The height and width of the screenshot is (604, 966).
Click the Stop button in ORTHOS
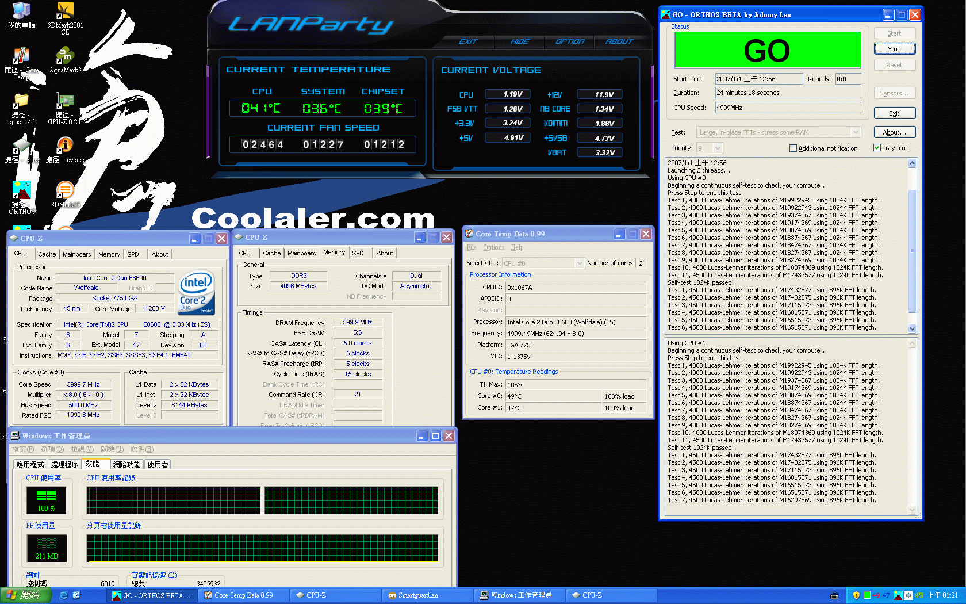(894, 49)
